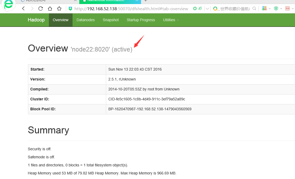Click the Version: label cell
The height and width of the screenshot is (179, 295).
67,79
